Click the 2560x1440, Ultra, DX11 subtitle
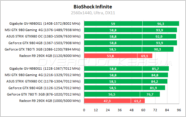 [93, 13]
